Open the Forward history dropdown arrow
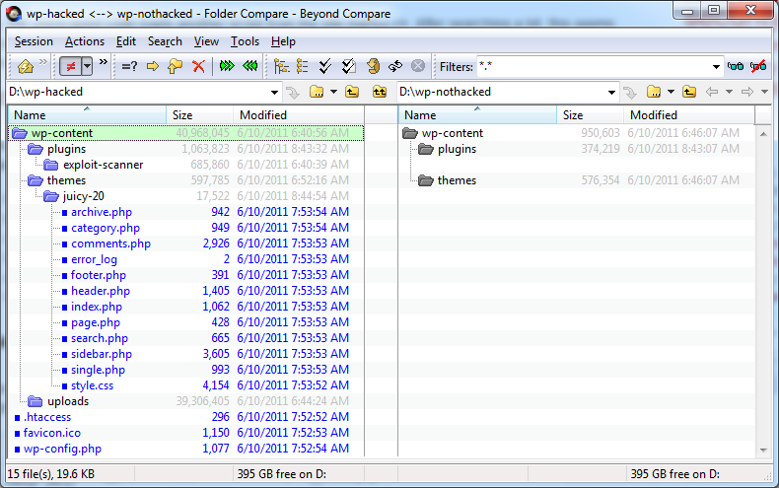 click(764, 92)
